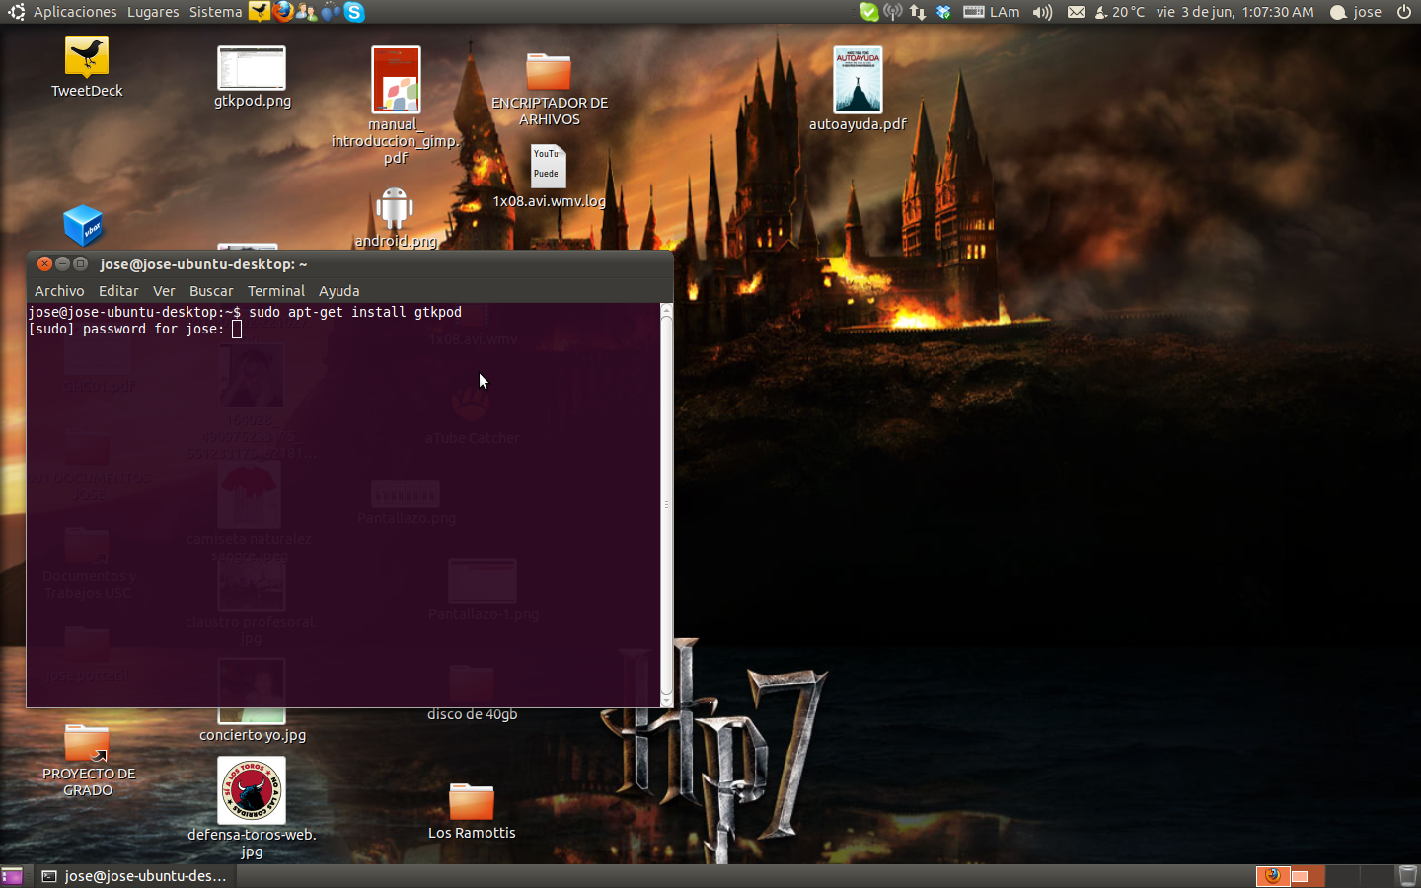This screenshot has width=1421, height=888.
Task: Open terminal Archivo menu
Action: tap(59, 291)
